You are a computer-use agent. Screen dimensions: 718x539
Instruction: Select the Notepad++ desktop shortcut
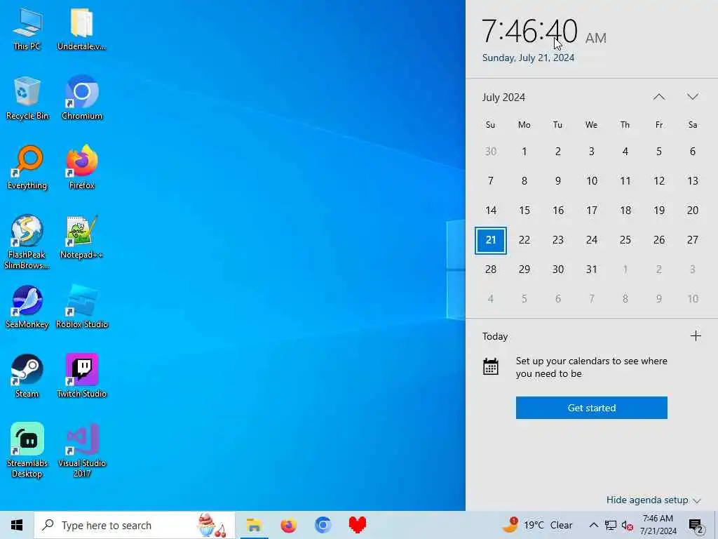pyautogui.click(x=82, y=237)
